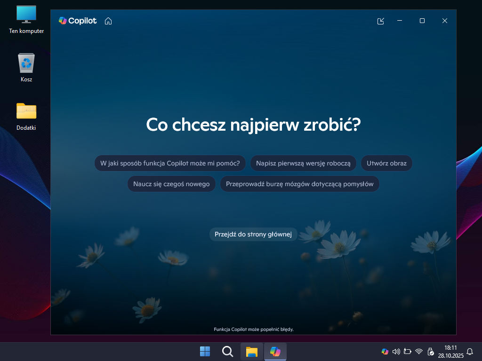Open taskbar Search

click(x=227, y=352)
